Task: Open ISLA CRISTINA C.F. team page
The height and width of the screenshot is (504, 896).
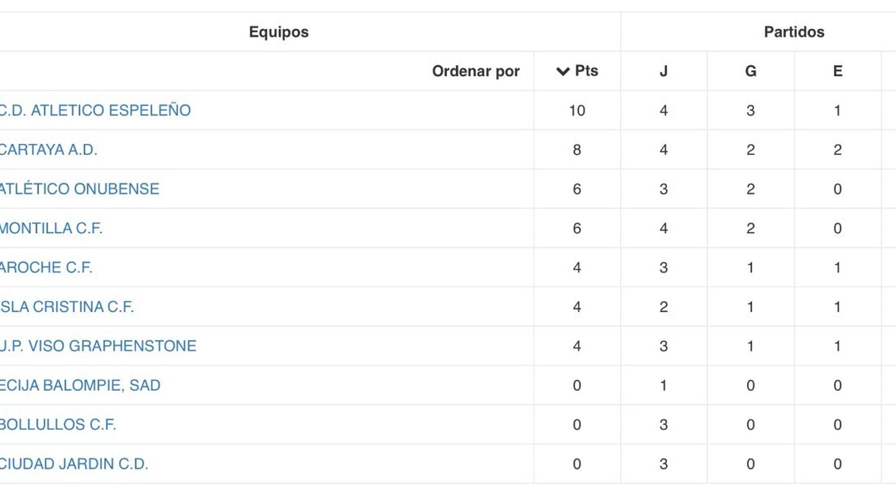Action: [67, 306]
